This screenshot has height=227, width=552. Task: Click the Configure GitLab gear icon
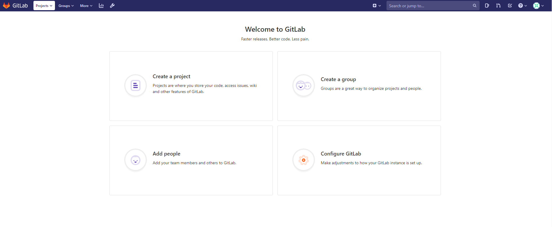pos(304,160)
